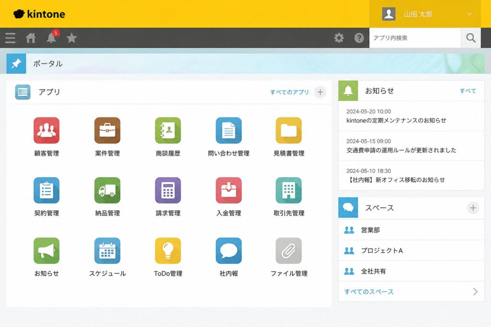491x327 pixels.
Task: Create a new space with plus button
Action: point(473,208)
